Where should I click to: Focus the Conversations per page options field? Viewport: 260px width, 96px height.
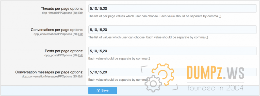point(172,30)
